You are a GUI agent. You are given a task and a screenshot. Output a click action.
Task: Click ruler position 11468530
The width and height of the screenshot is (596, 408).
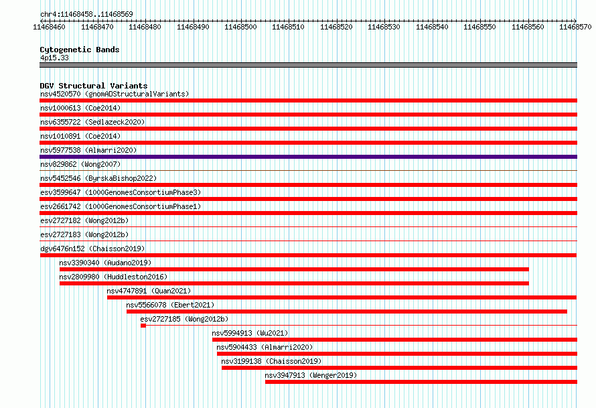click(x=384, y=27)
